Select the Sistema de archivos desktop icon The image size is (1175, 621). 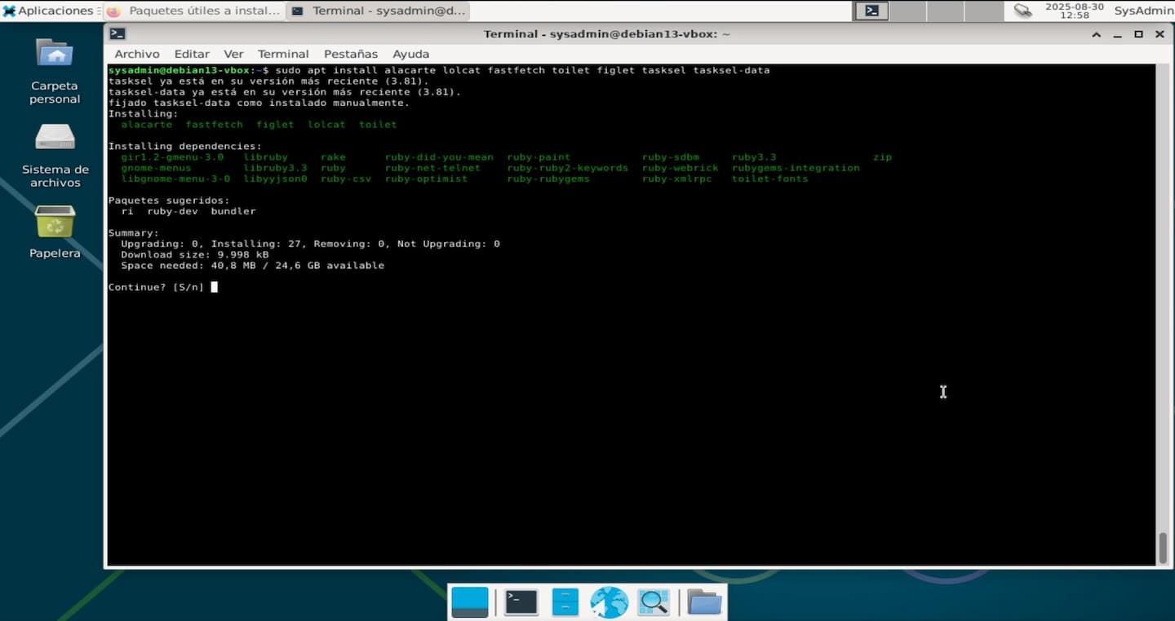pos(55,138)
